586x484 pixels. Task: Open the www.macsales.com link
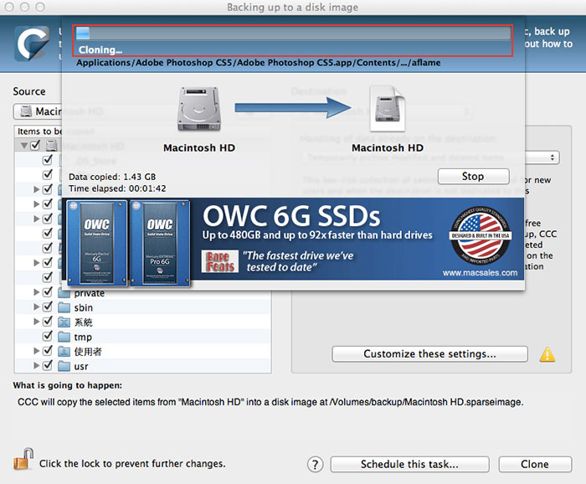pyautogui.click(x=481, y=273)
